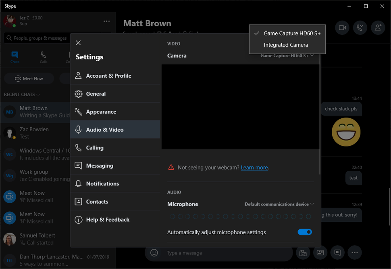Viewport: 391px width, 269px height.
Task: Close the Settings panel
Action: (x=78, y=42)
